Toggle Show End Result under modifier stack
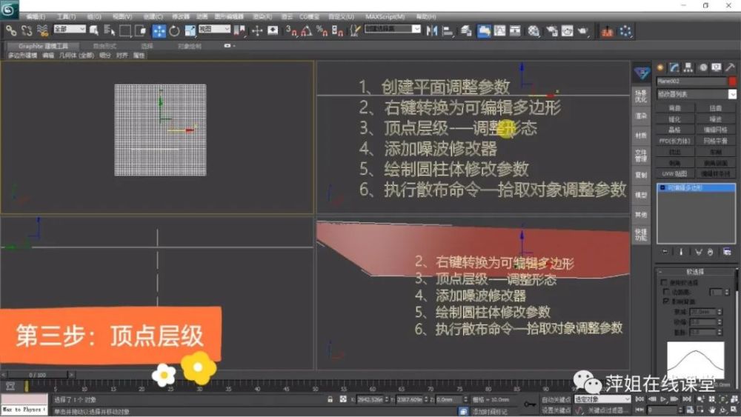Viewport: 741px width, 417px height. 681,252
